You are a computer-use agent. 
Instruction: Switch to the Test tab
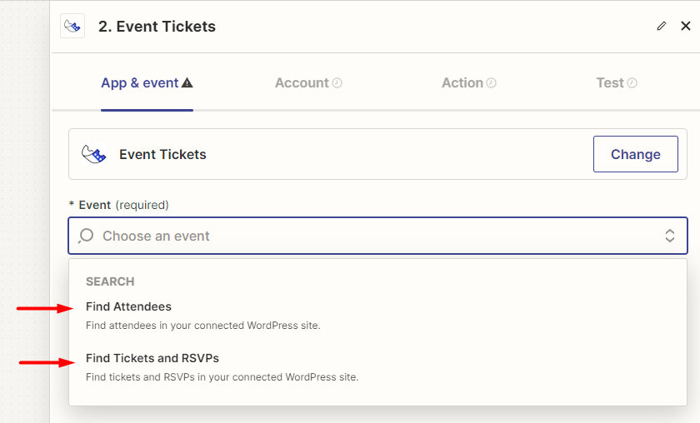click(610, 83)
